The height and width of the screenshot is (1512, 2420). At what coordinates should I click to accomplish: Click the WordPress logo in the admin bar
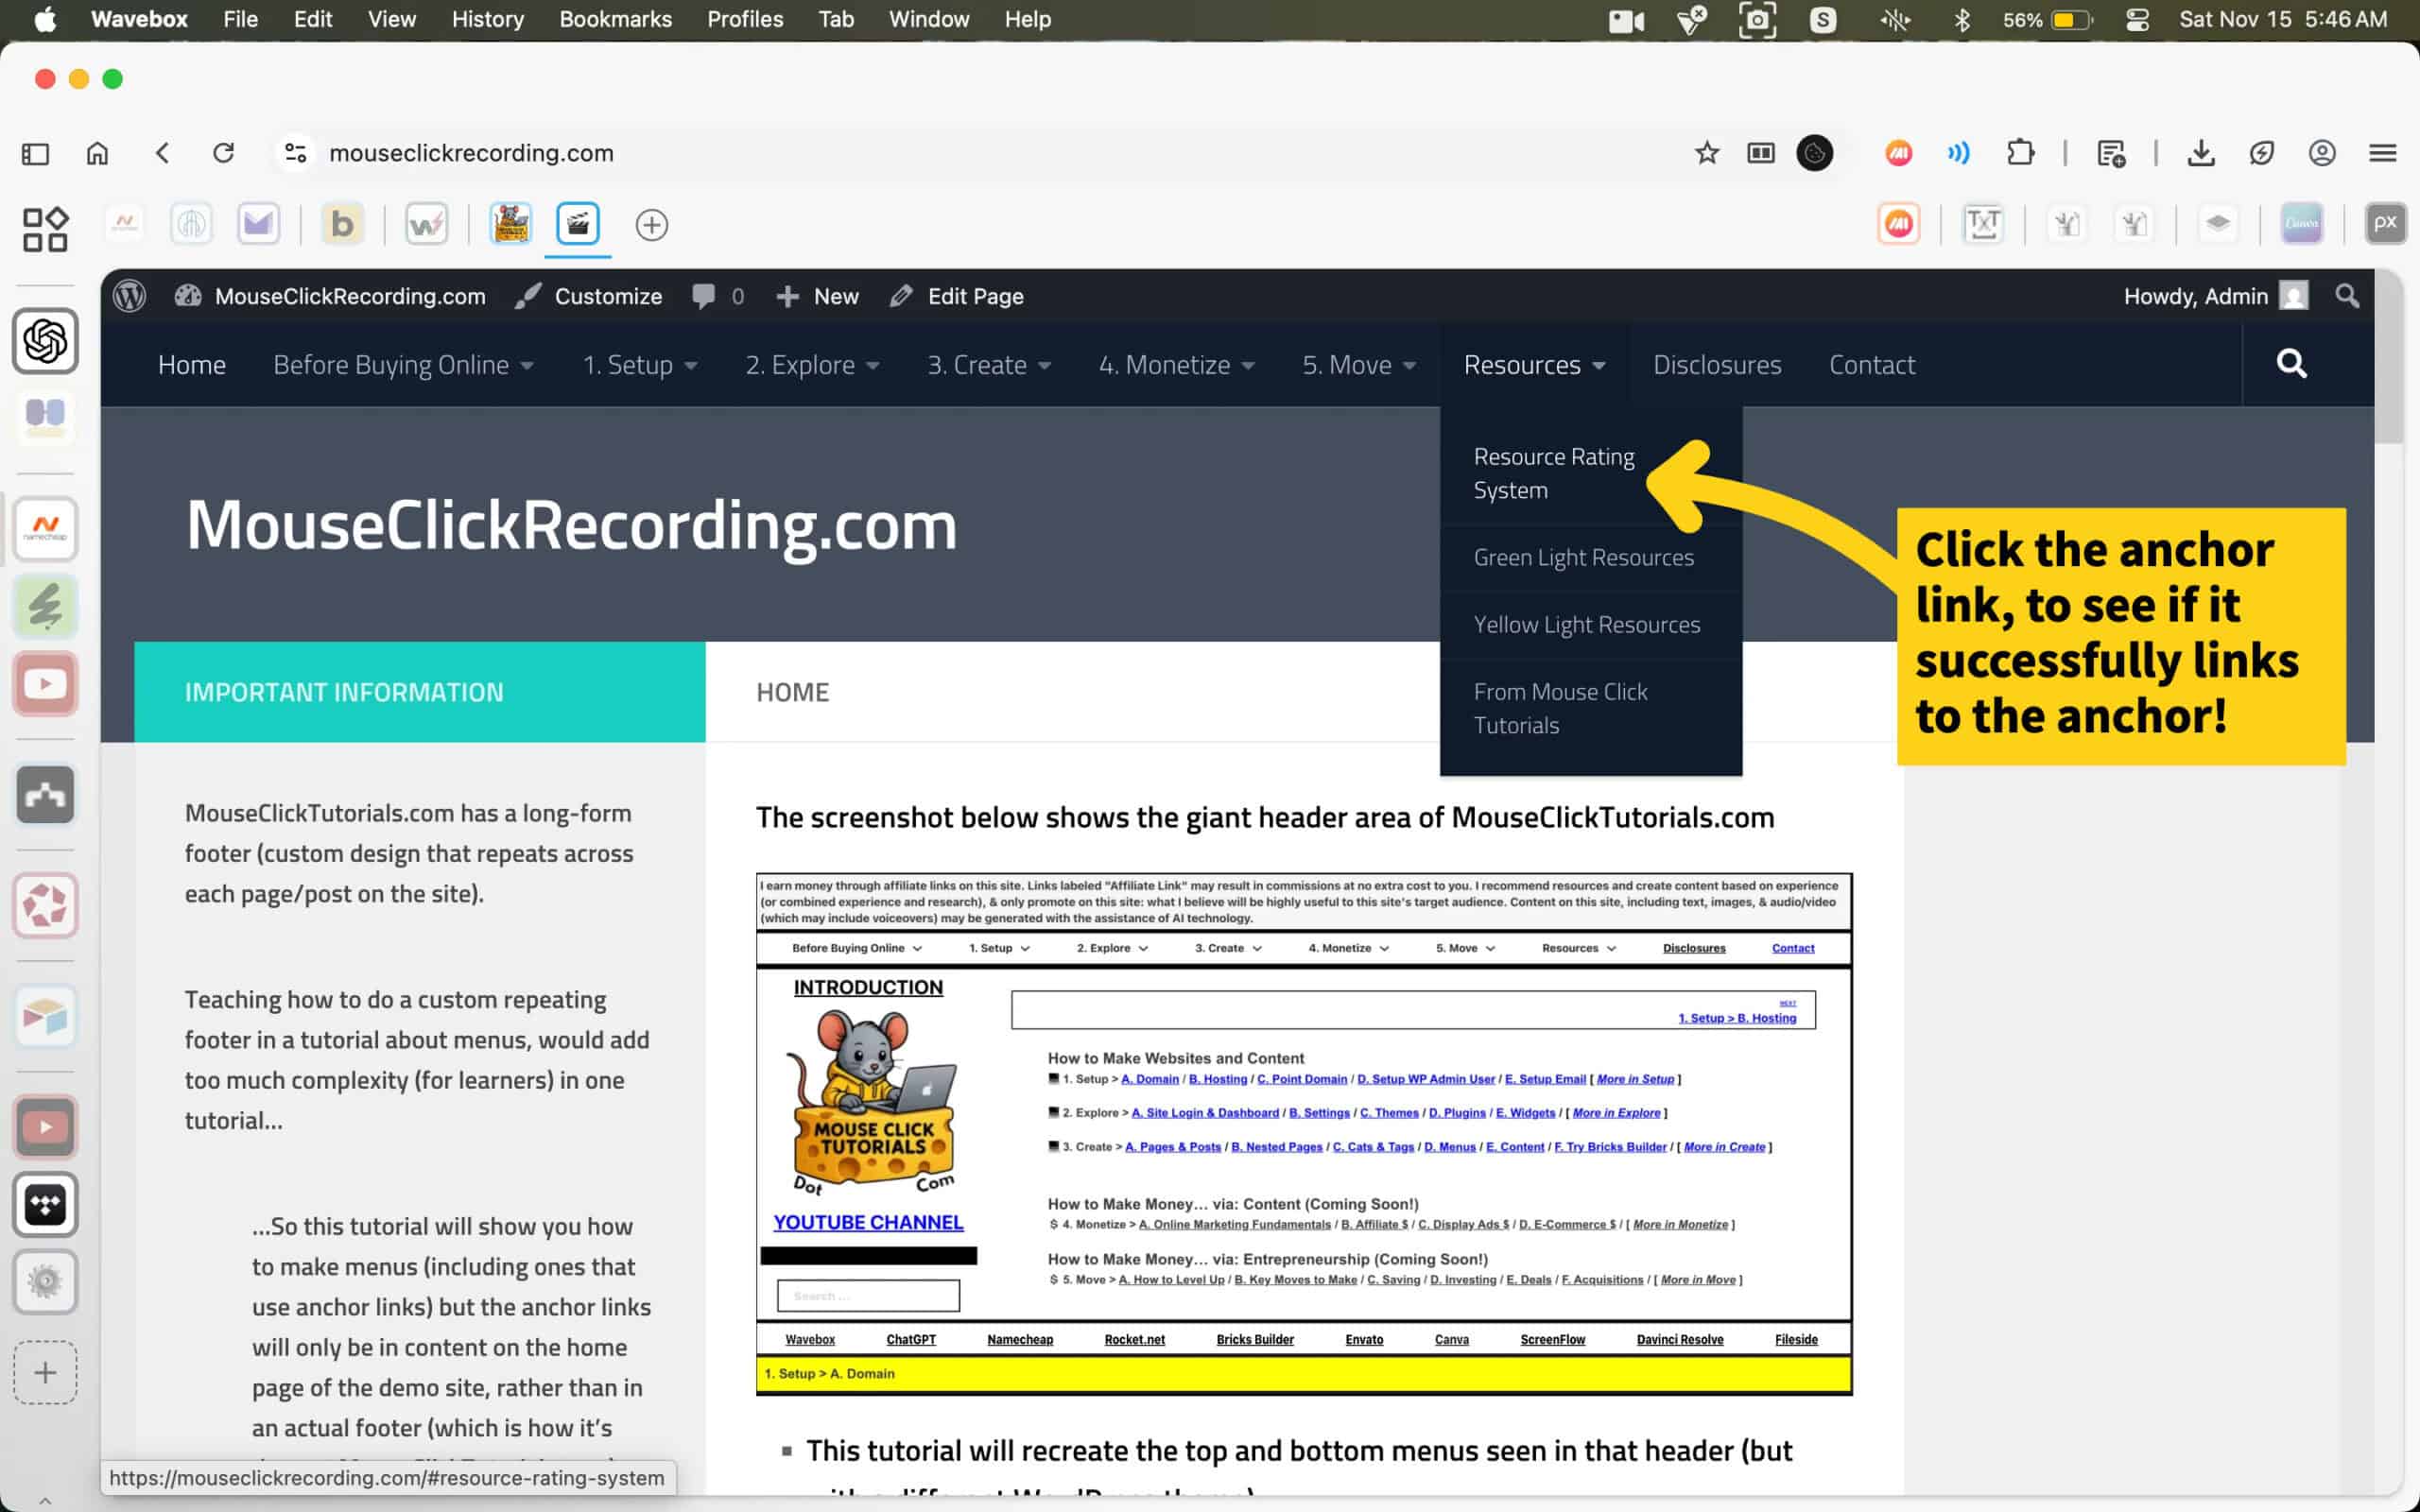130,296
